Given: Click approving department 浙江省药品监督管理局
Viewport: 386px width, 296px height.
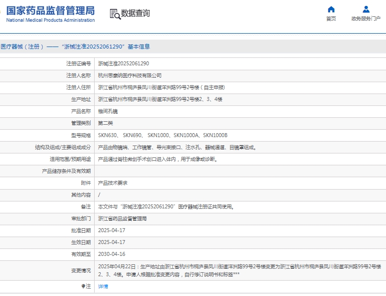Looking at the screenshot, I should point(122,219).
